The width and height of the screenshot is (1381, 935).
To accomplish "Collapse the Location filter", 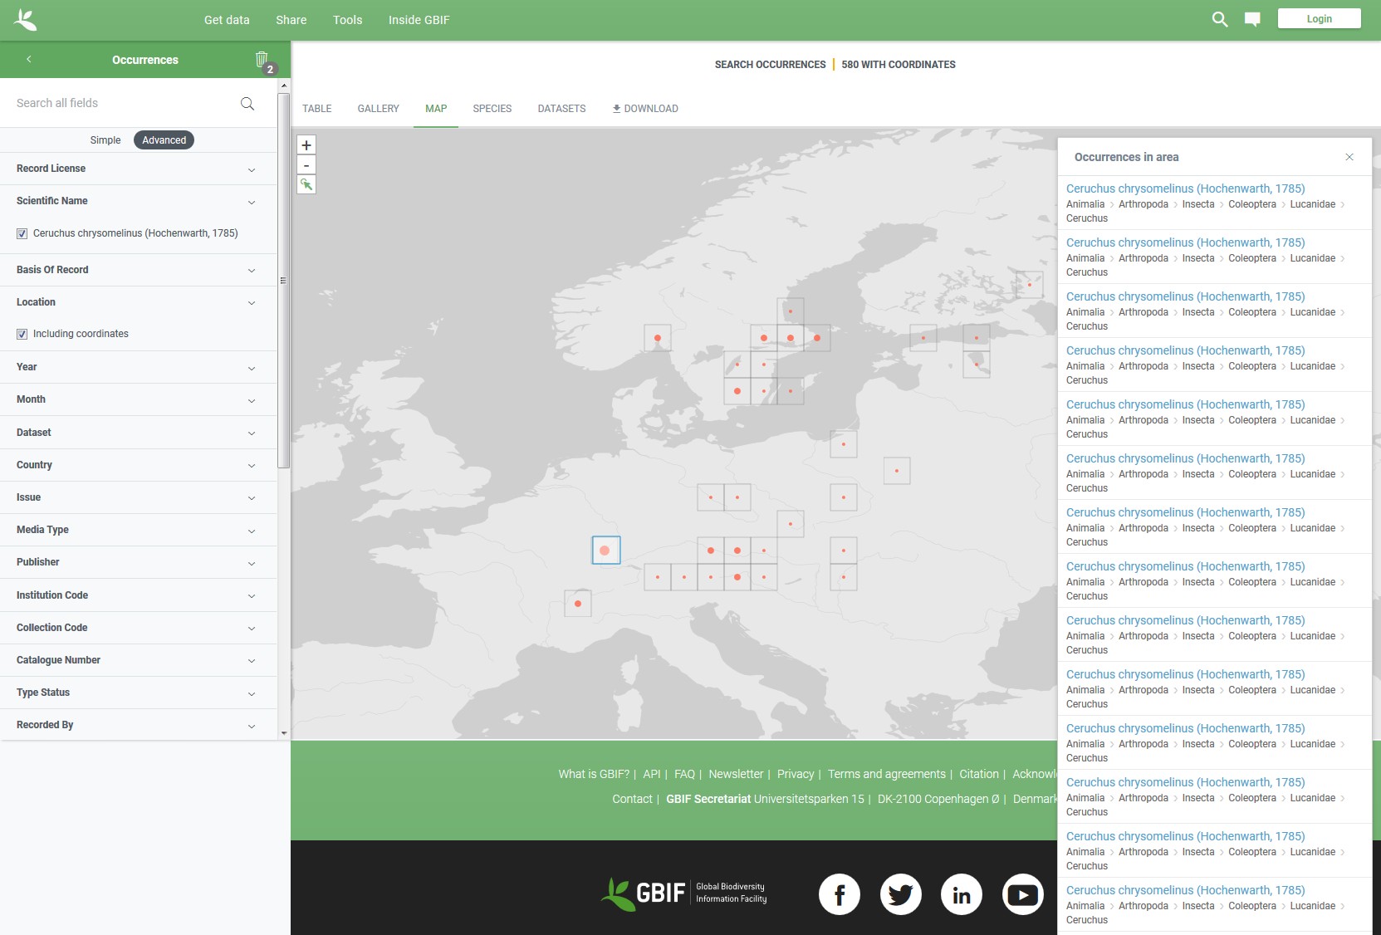I will 138,302.
